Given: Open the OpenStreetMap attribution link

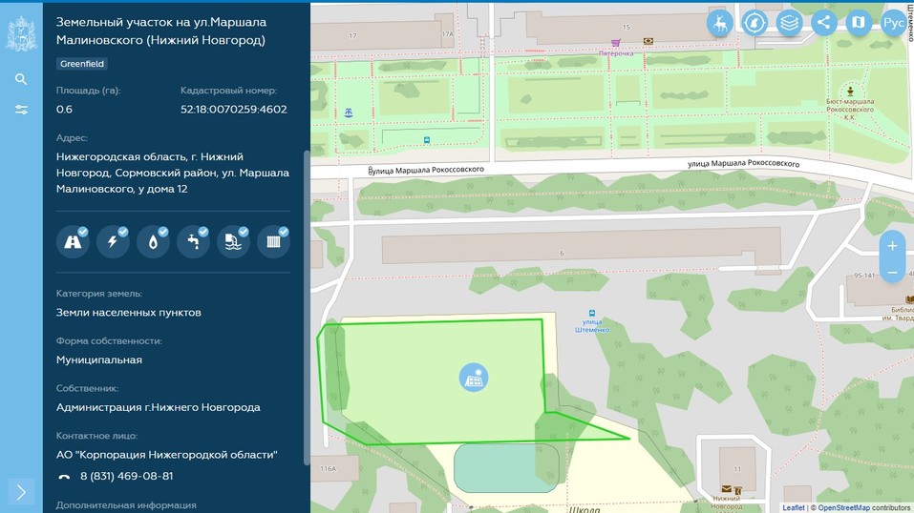Looking at the screenshot, I should pyautogui.click(x=843, y=508).
